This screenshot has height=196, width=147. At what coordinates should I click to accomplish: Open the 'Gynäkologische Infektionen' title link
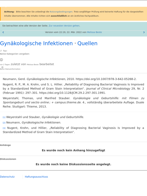pos(36,44)
